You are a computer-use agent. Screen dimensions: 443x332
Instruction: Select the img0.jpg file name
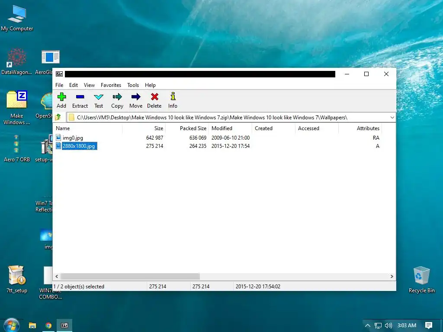tap(73, 138)
